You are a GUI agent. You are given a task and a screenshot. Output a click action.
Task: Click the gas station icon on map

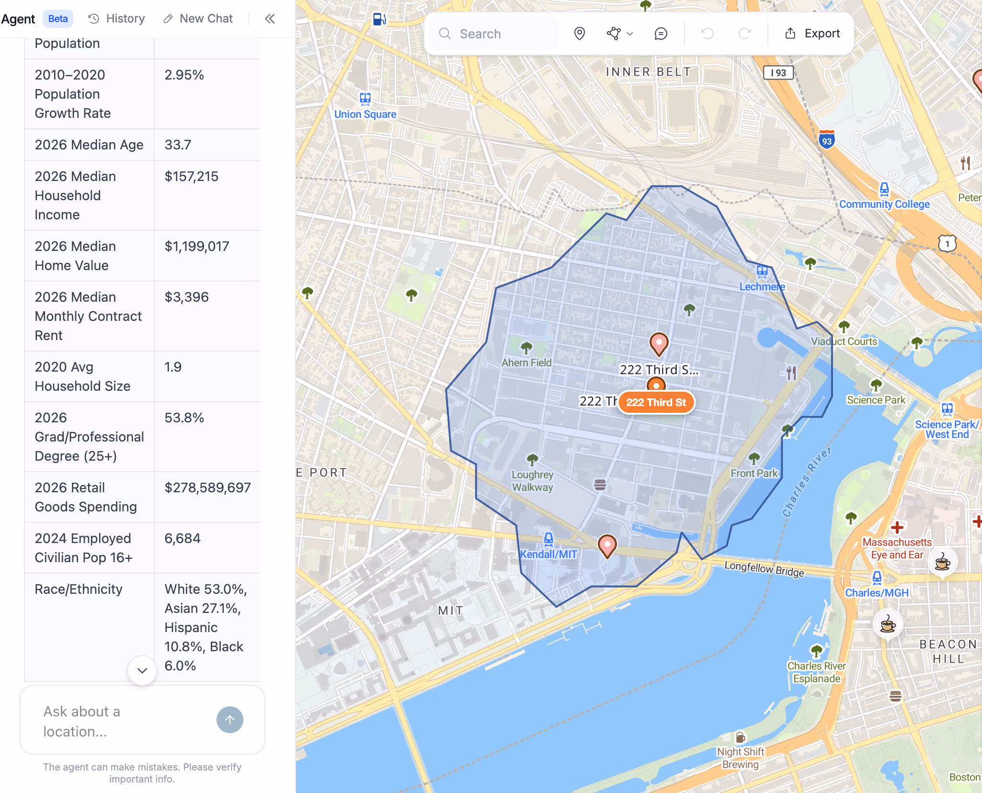pyautogui.click(x=379, y=19)
